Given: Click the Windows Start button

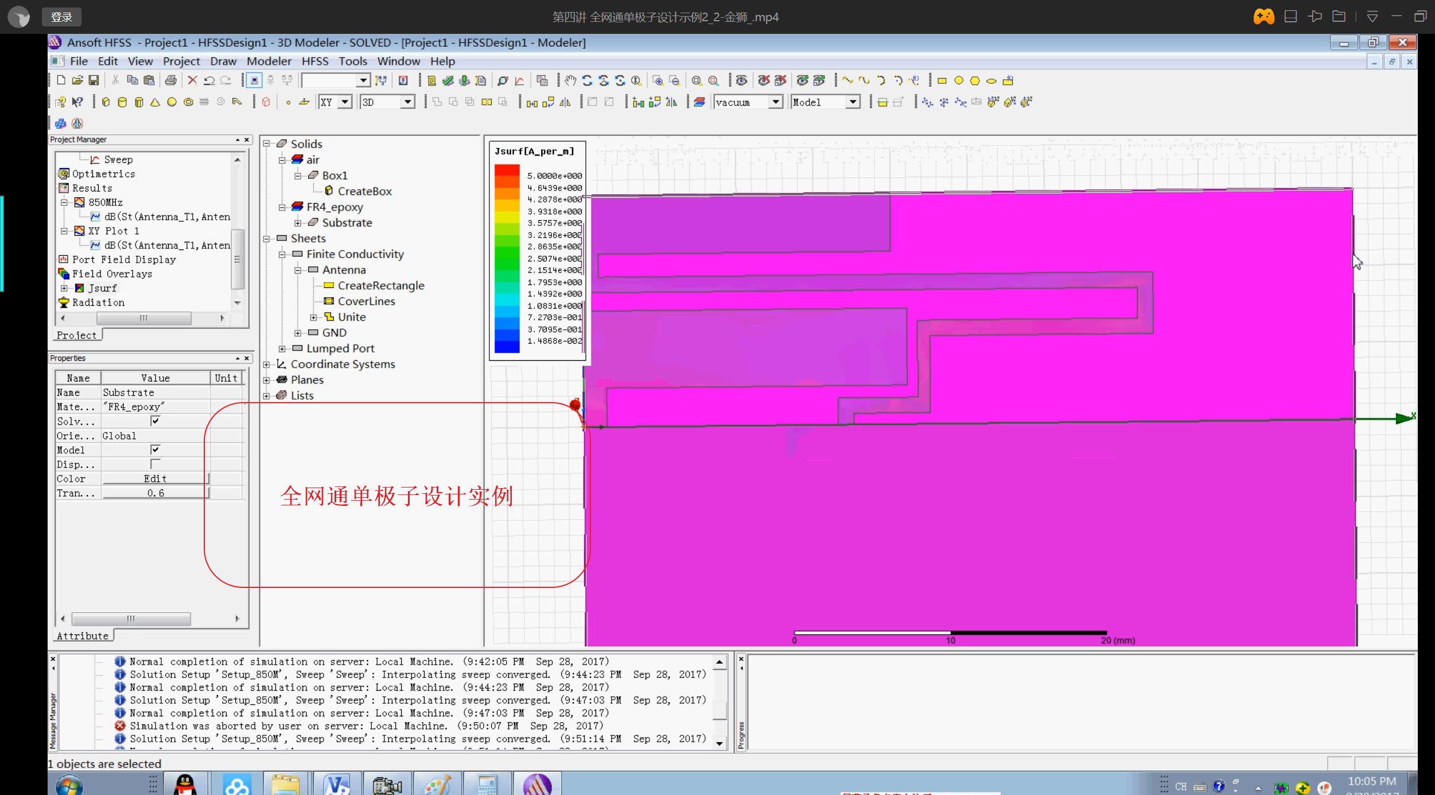Looking at the screenshot, I should [x=69, y=784].
